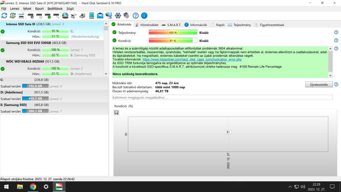Click the scroll-down arrow of description box
Viewport: 341px width, 192px height.
click(x=330, y=76)
